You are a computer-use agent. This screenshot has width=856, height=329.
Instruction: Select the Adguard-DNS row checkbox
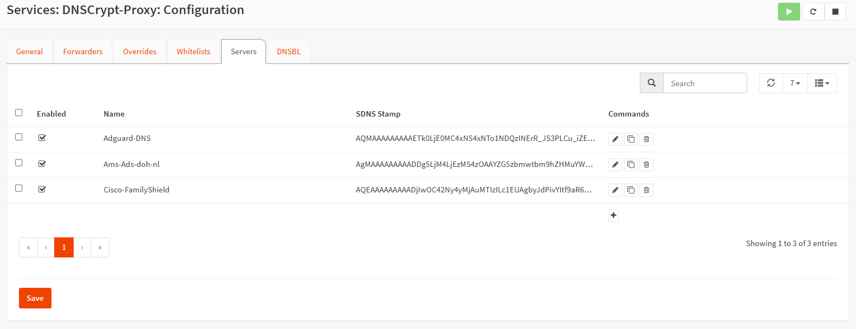pos(19,137)
